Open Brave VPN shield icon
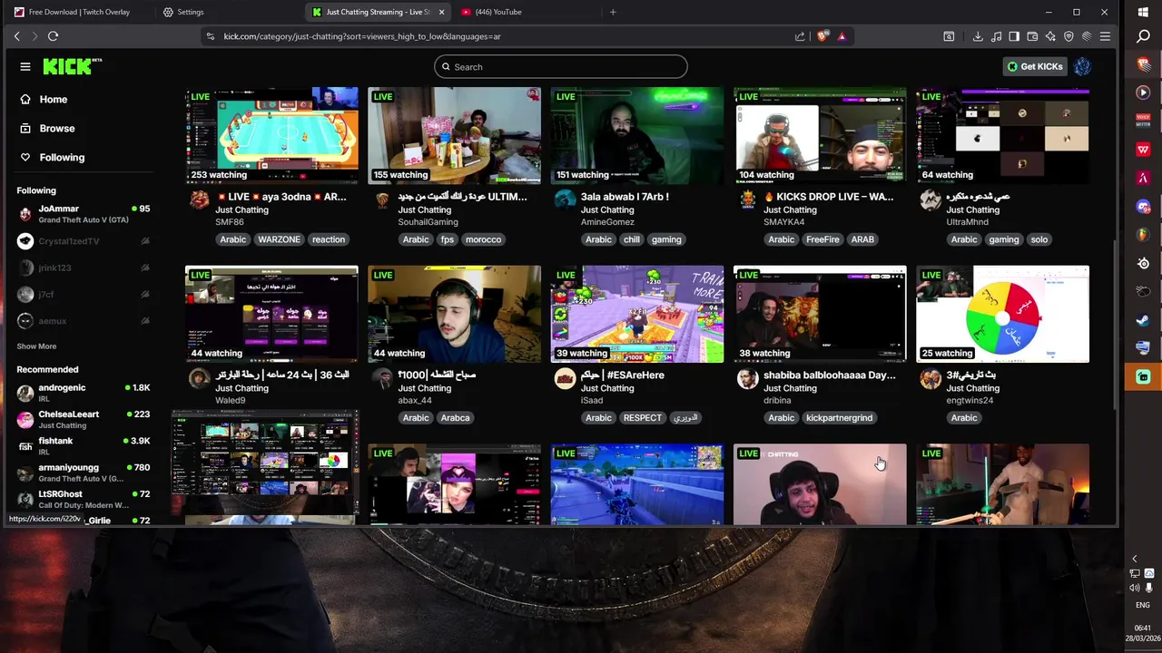 coord(1068,36)
